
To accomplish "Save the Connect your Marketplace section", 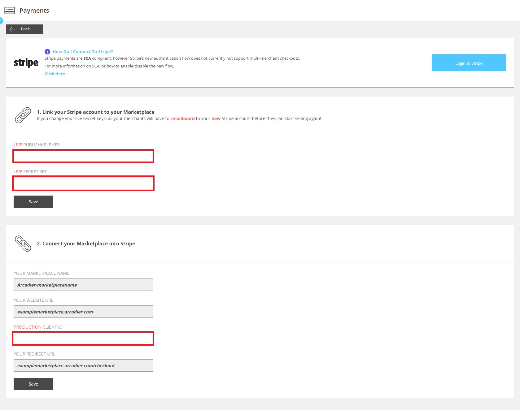I will coord(33,384).
